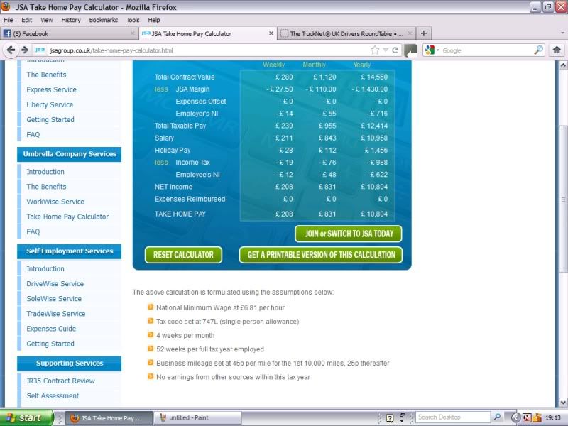Click the Self Employment Services heading

(x=69, y=251)
